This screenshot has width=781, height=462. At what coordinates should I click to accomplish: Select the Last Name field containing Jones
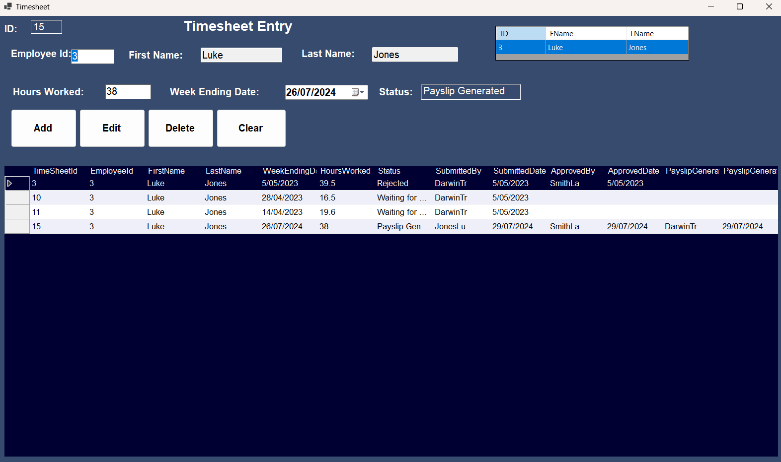click(414, 55)
